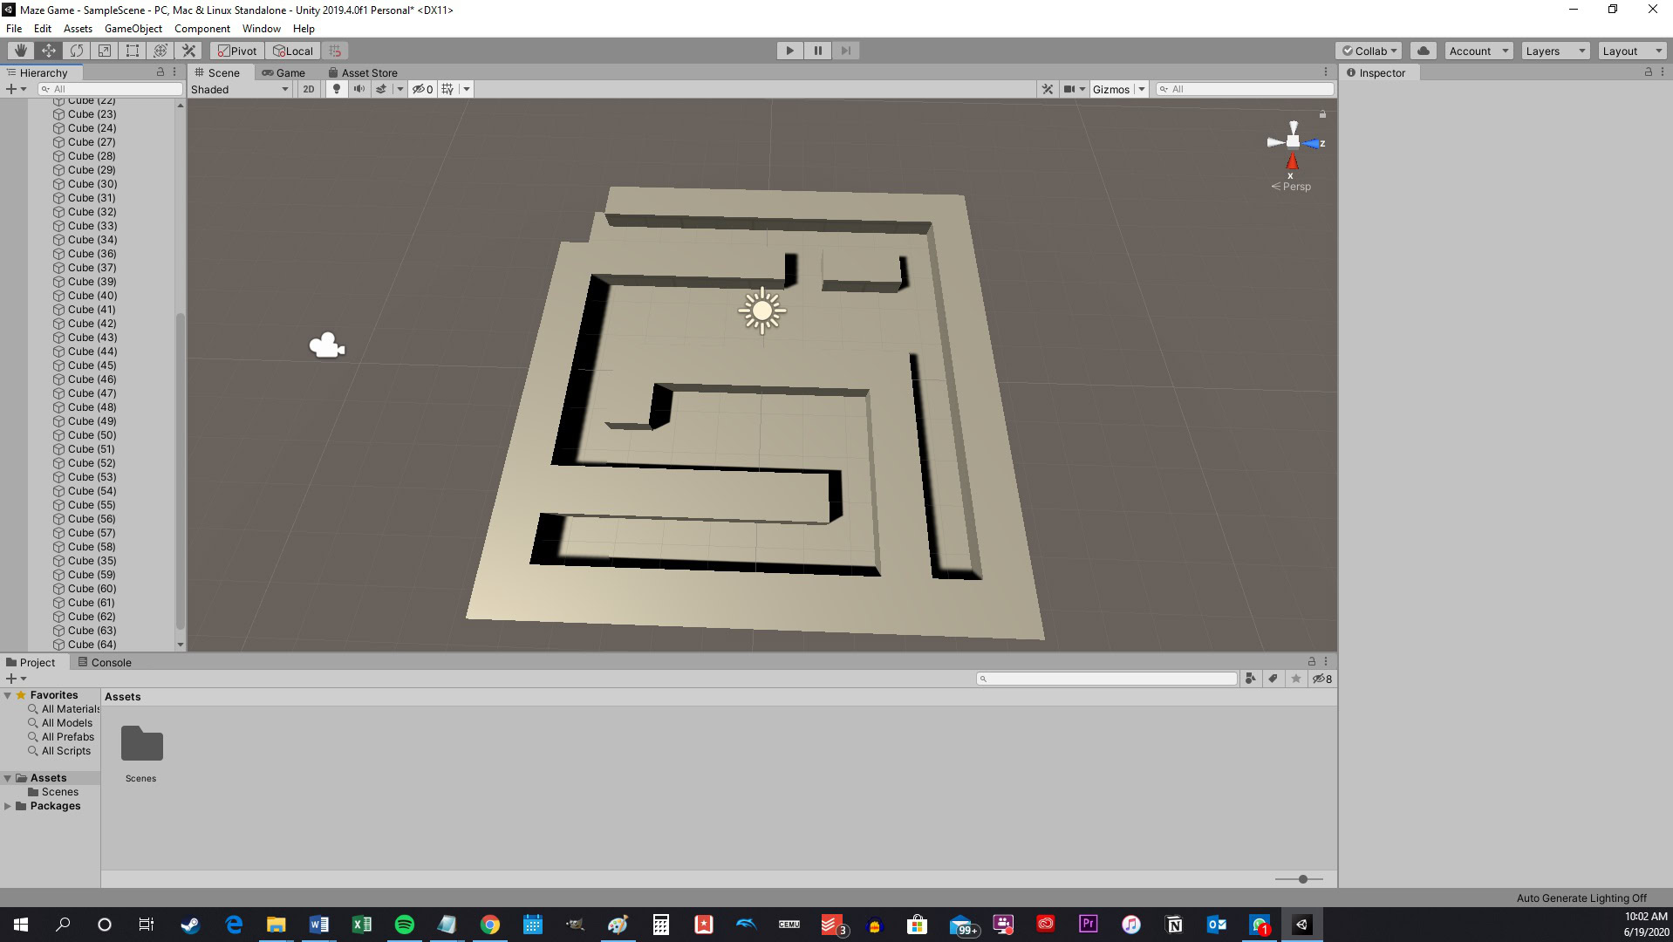Image resolution: width=1673 pixels, height=942 pixels.
Task: Toggle scene lighting in the Scene view
Action: tap(337, 88)
